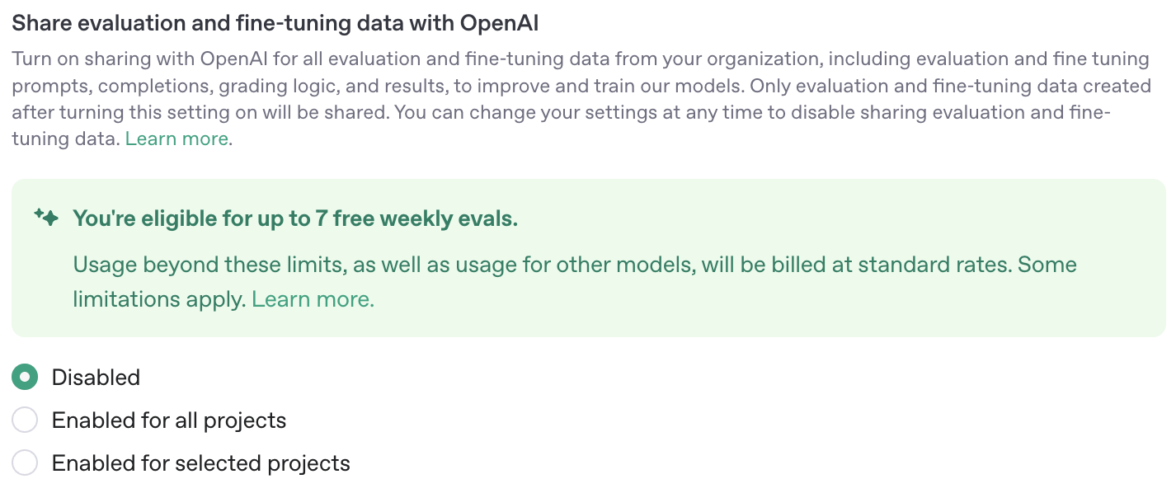Open Learn more link after 'tuning data'
Image resolution: width=1176 pixels, height=493 pixels.
[x=176, y=139]
